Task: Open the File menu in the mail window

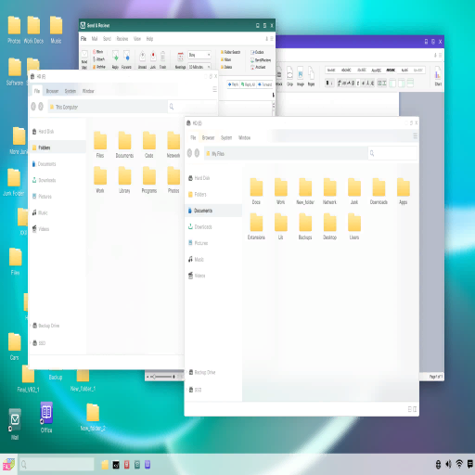Action: 83,39
